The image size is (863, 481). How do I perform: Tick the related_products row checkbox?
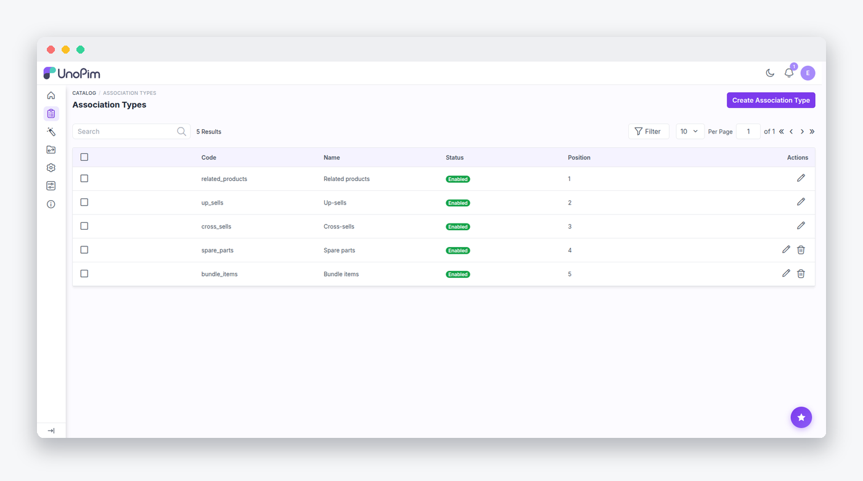(84, 178)
